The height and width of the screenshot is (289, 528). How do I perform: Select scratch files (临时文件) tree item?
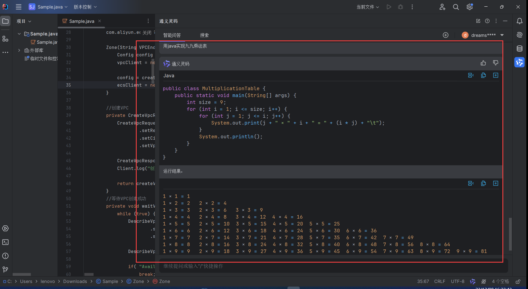(x=41, y=59)
